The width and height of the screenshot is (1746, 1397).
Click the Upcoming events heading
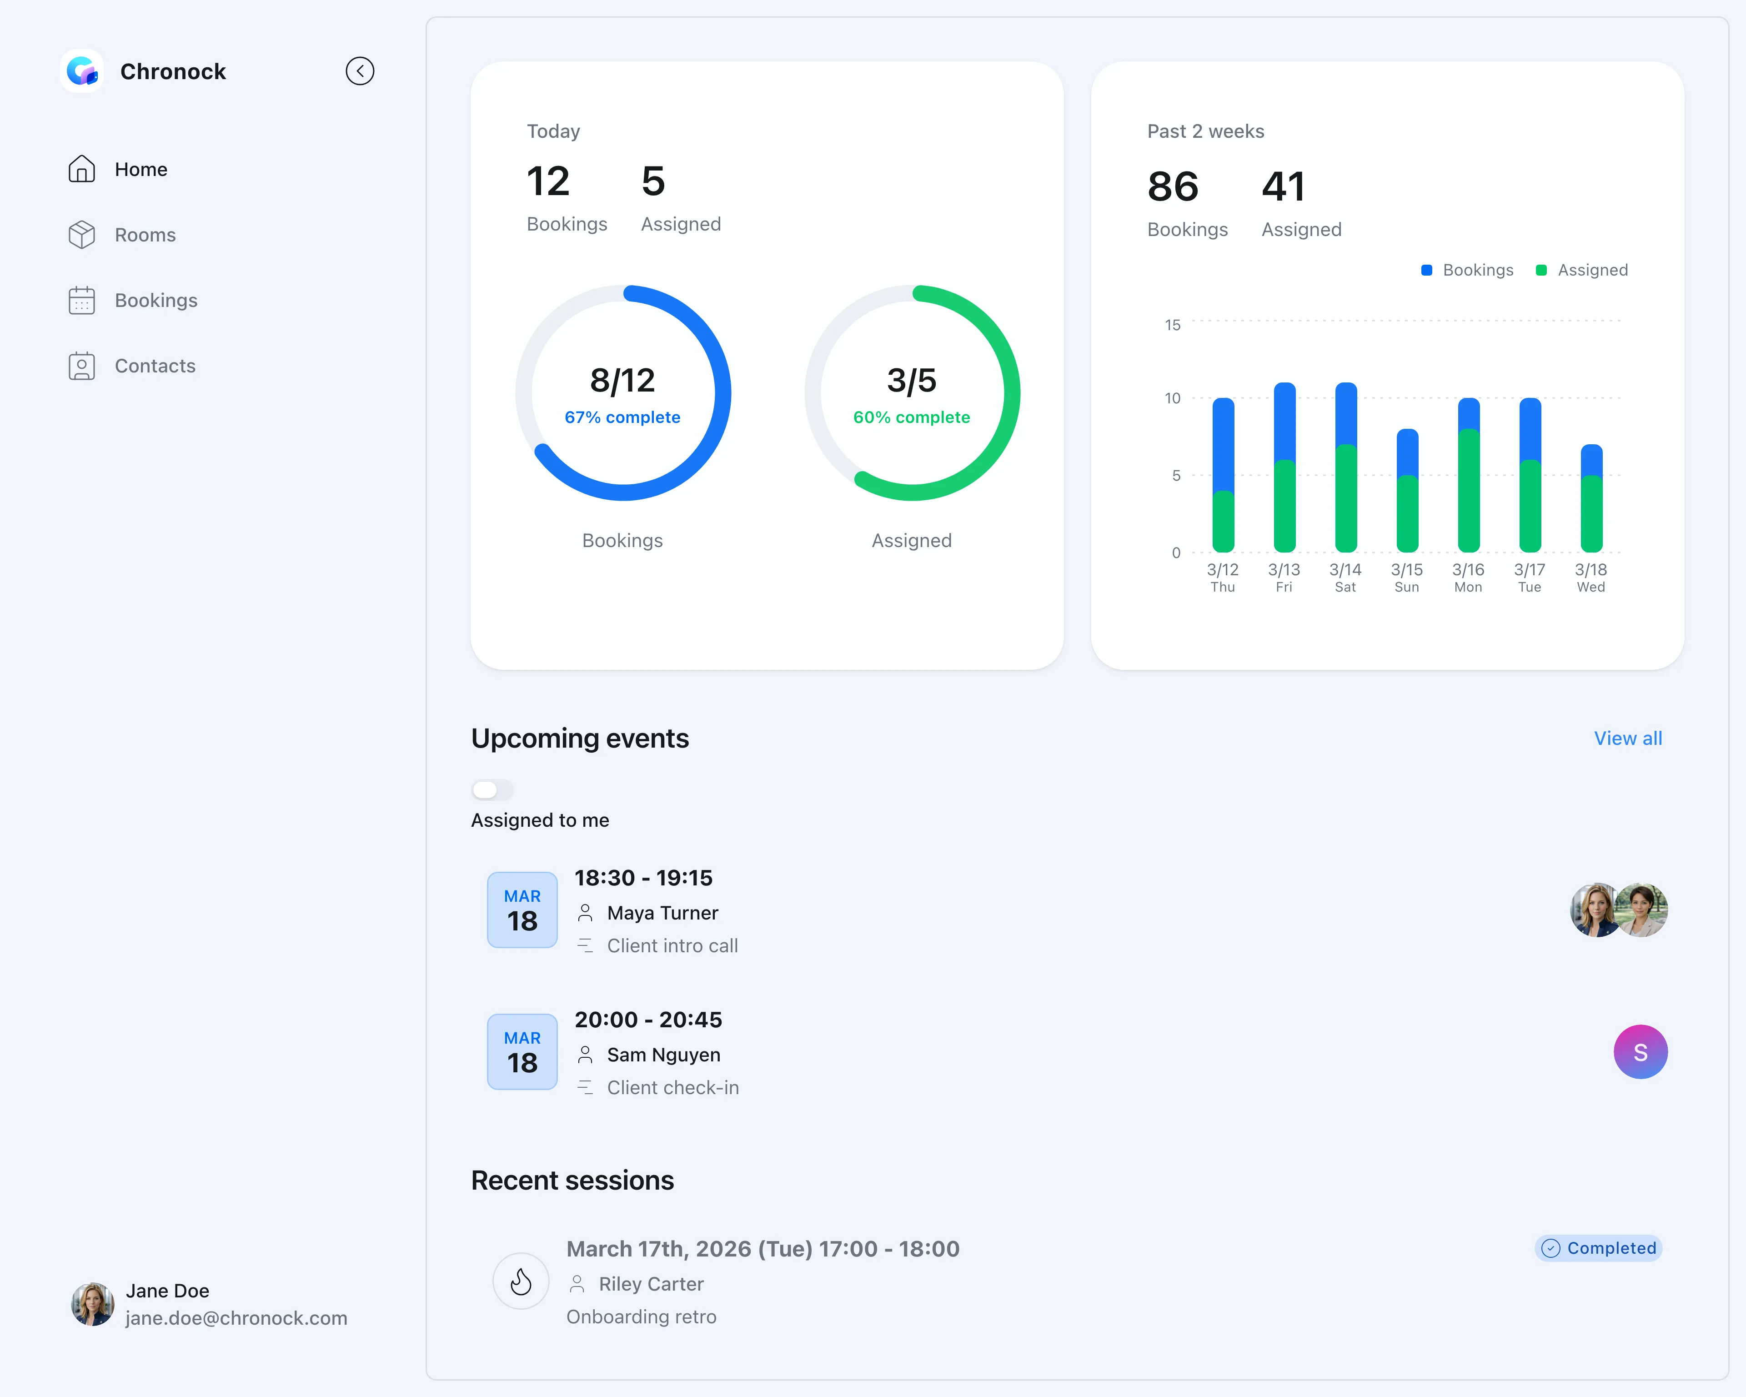(580, 739)
